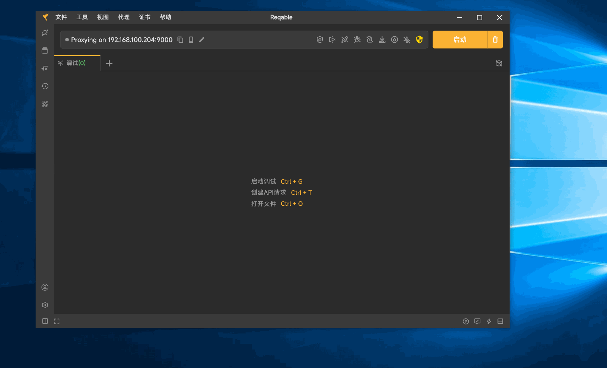
Task: Open the toolbox icon in sidebar
Action: click(45, 104)
